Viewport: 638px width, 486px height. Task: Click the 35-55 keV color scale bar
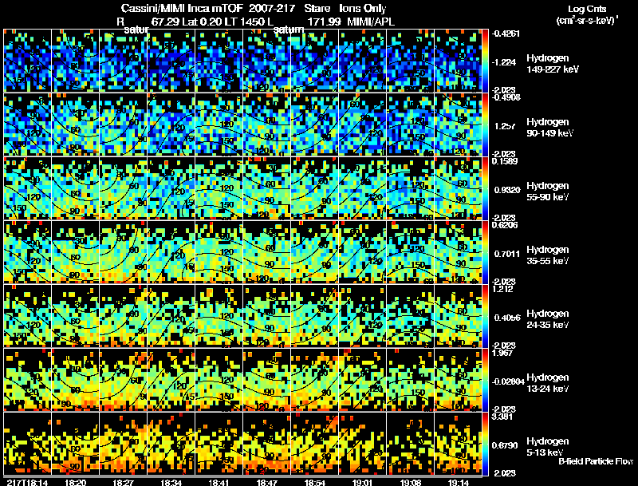coord(485,252)
